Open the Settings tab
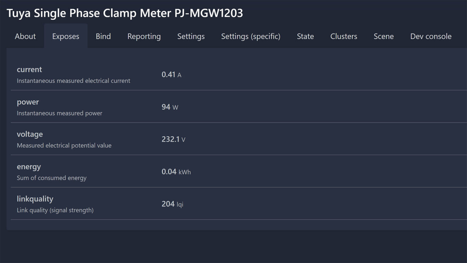This screenshot has height=263, width=467. pos(191,36)
